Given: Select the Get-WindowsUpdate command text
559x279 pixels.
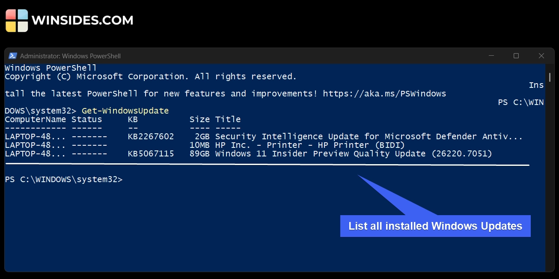Looking at the screenshot, I should [125, 111].
